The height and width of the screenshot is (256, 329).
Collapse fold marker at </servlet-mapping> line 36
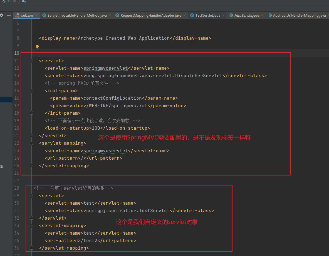pyautogui.click(x=31, y=248)
